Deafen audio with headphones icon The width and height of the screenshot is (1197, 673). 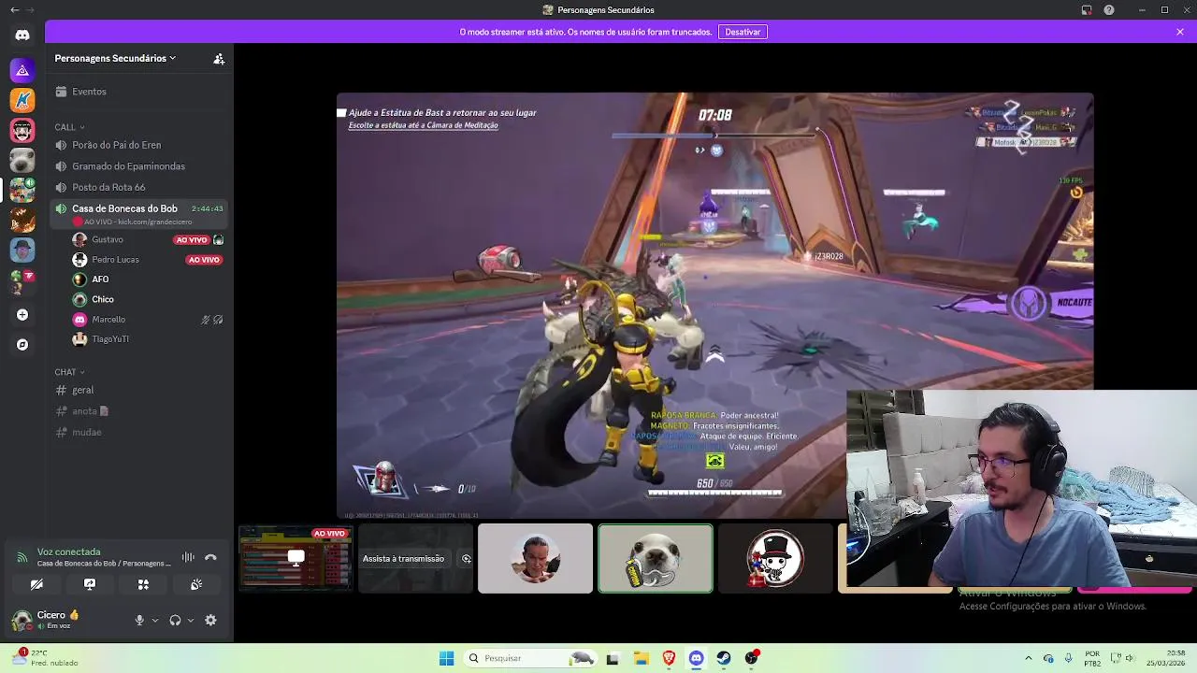tap(175, 620)
